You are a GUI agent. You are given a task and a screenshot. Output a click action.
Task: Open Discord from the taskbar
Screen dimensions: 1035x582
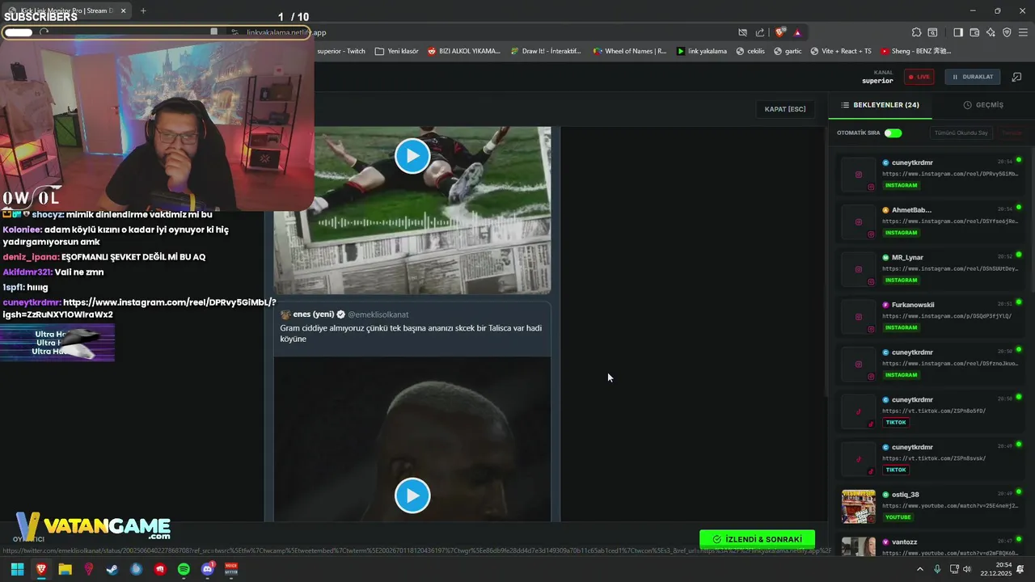tap(208, 569)
